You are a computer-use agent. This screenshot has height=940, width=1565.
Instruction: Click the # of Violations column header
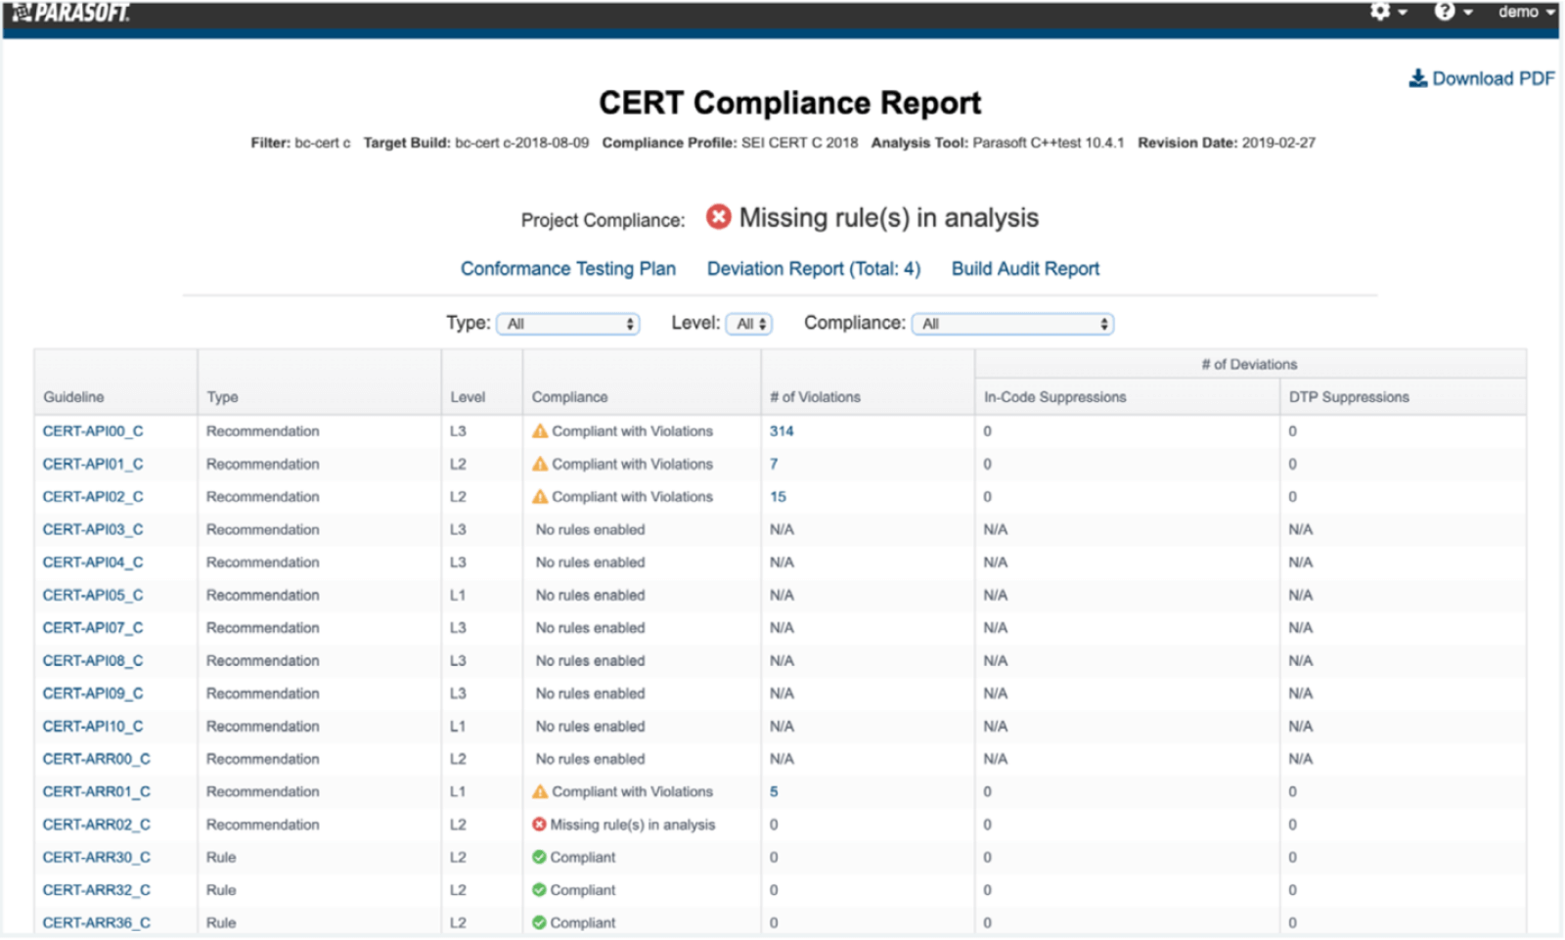click(815, 397)
